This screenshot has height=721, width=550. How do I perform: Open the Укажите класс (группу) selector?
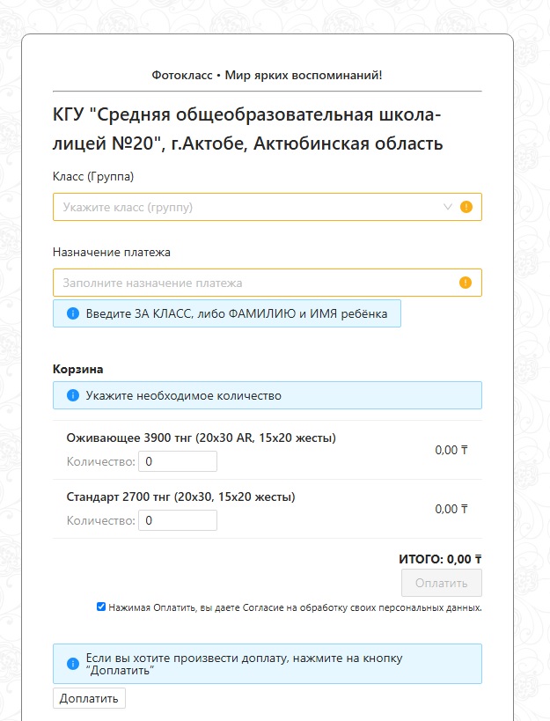(x=268, y=207)
